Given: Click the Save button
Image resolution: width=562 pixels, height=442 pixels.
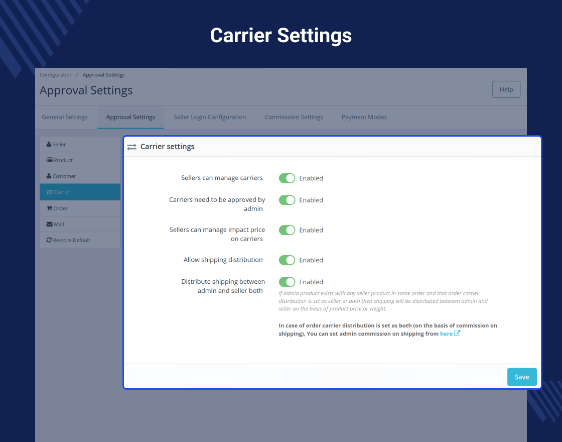Looking at the screenshot, I should [522, 377].
